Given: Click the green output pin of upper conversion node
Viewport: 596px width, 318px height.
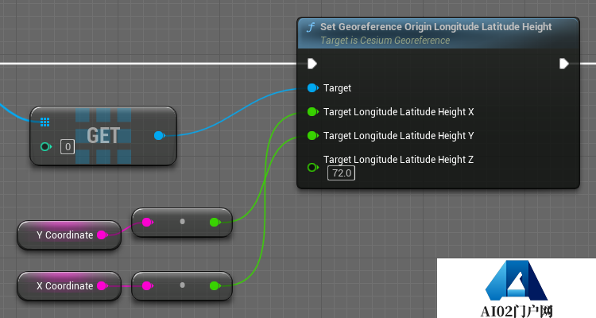Looking at the screenshot, I should point(215,222).
